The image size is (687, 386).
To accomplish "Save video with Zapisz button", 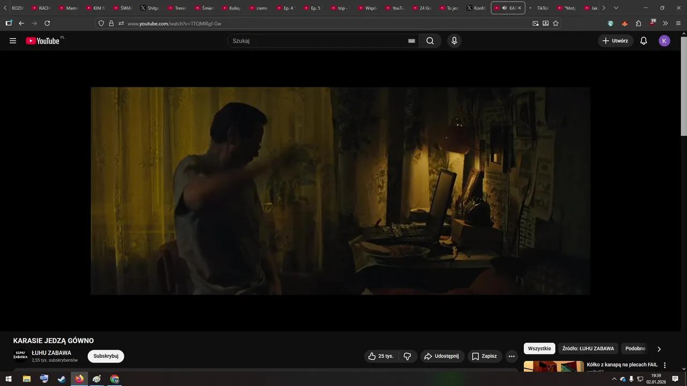I will tap(485, 356).
